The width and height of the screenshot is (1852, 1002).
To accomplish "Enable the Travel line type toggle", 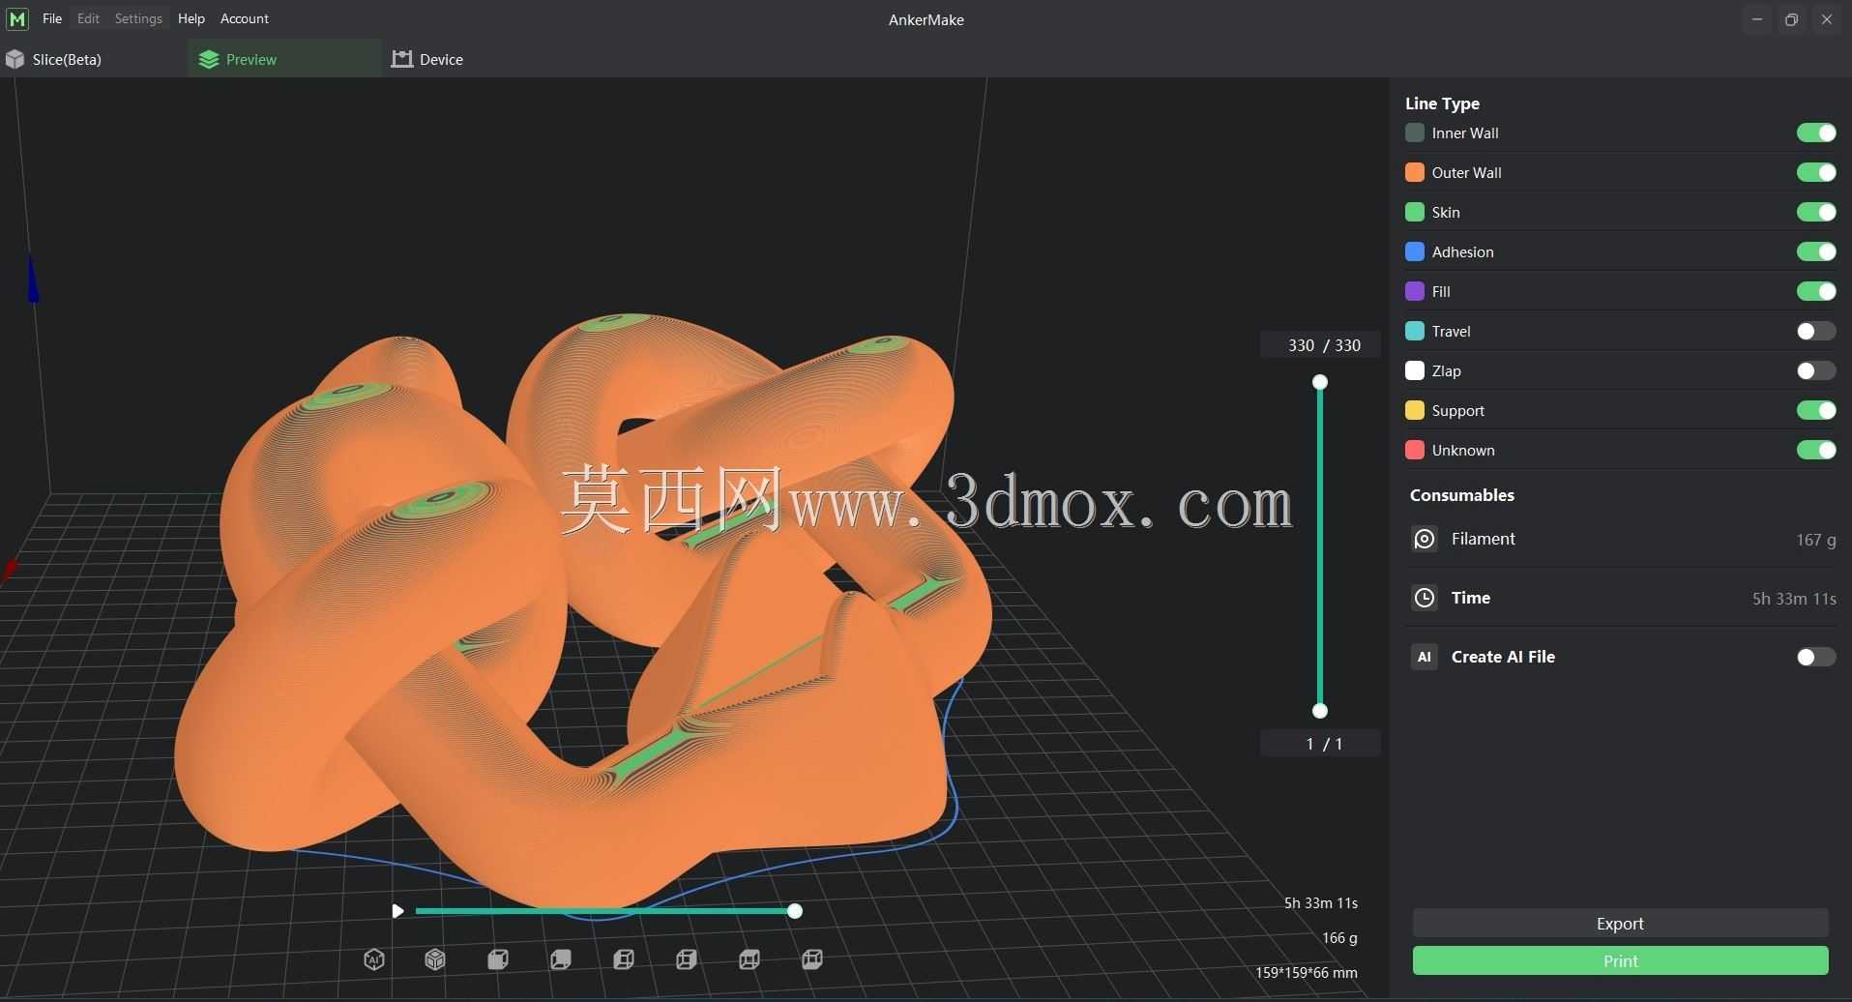I will (x=1816, y=331).
